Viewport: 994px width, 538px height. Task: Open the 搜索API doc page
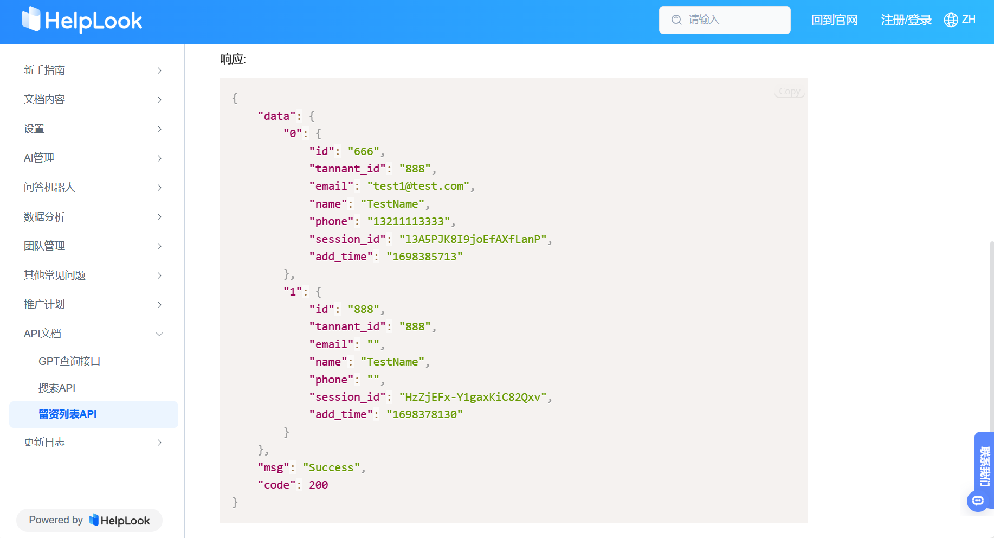[57, 388]
